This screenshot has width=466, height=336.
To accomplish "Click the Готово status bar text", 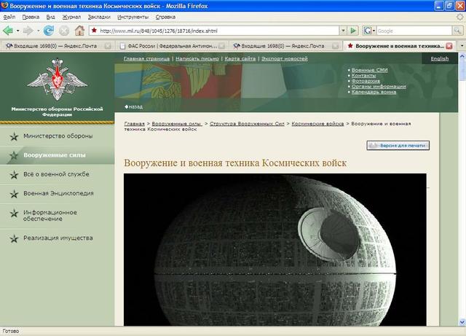I will click(11, 331).
